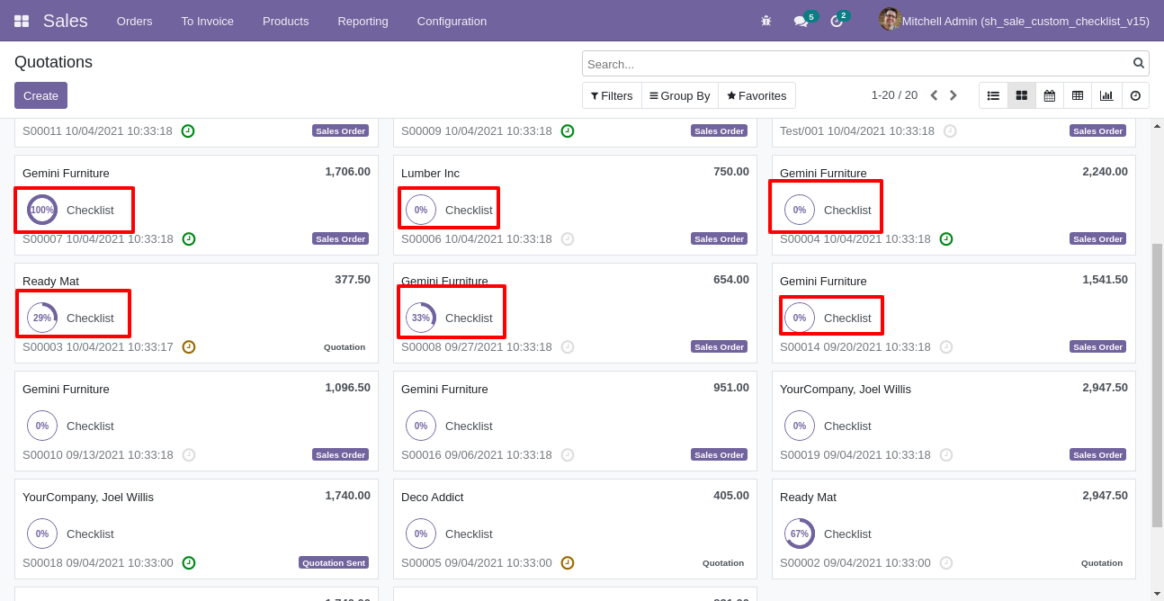Click activity clock on S00010 card
This screenshot has width=1164, height=601.
click(x=188, y=455)
